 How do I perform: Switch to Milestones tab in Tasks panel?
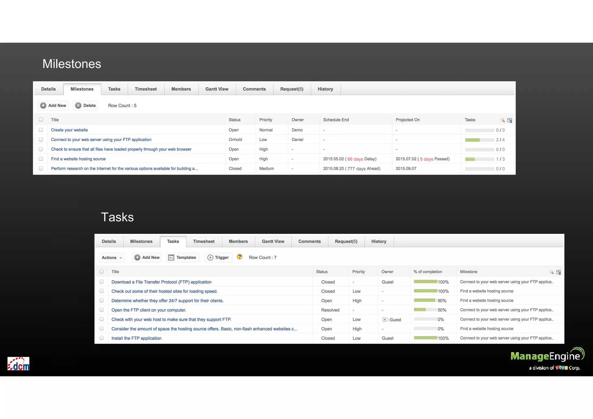click(141, 241)
